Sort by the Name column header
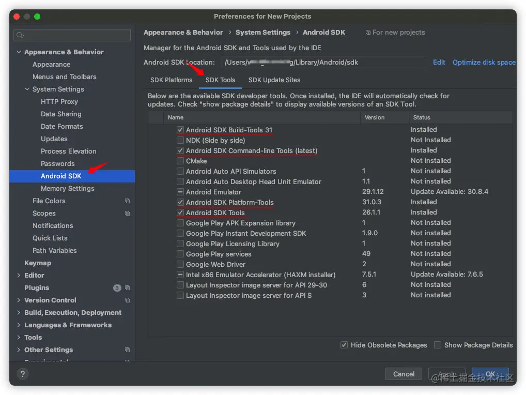 pos(261,117)
